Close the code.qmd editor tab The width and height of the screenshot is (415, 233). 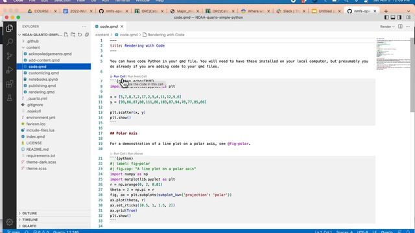click(x=122, y=27)
